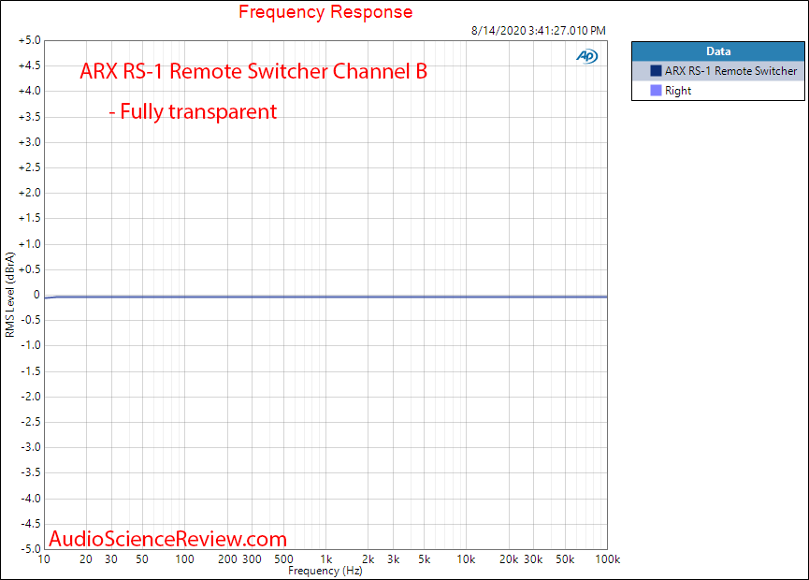Click the Frequency (Hz) axis title

[325, 571]
